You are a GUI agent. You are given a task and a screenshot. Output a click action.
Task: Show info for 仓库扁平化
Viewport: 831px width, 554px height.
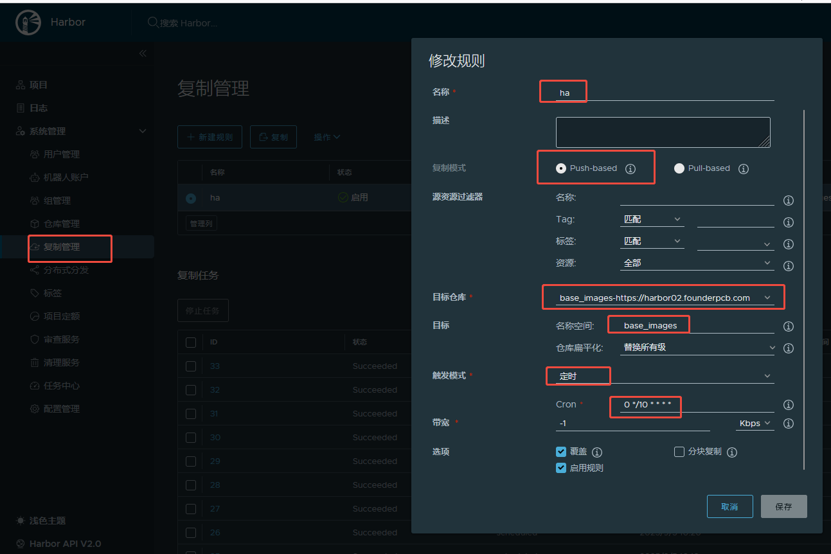(x=789, y=348)
